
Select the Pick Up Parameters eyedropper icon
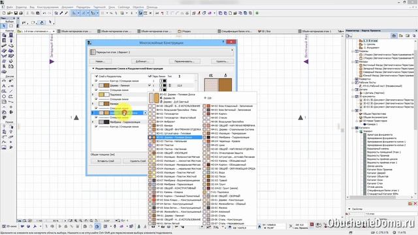[x=61, y=13]
